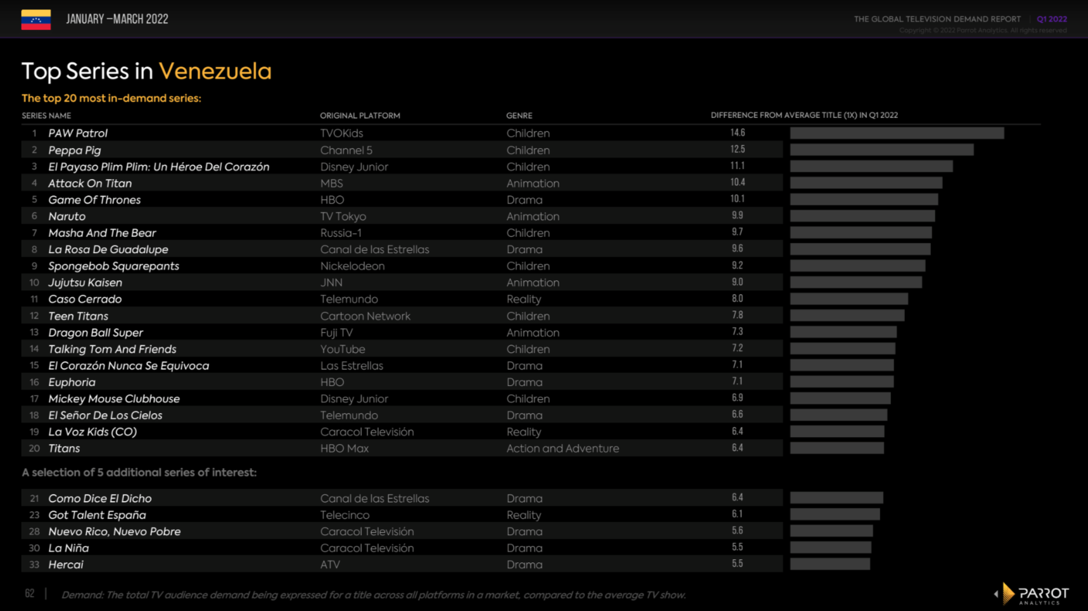Click Game Of Thrones series name
This screenshot has height=611, width=1088.
coord(94,200)
